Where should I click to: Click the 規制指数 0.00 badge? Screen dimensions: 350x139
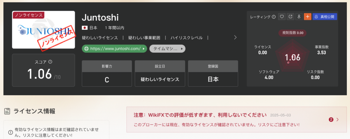tap(293, 33)
